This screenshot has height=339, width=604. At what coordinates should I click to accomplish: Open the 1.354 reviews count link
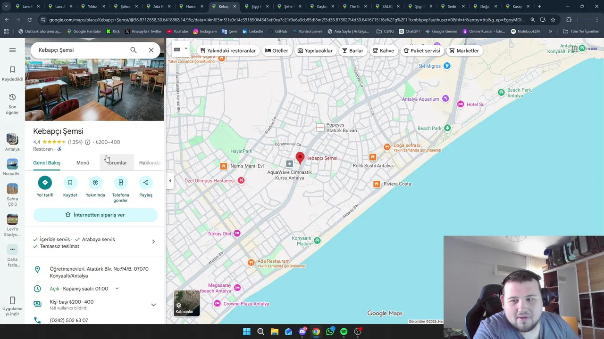click(75, 142)
